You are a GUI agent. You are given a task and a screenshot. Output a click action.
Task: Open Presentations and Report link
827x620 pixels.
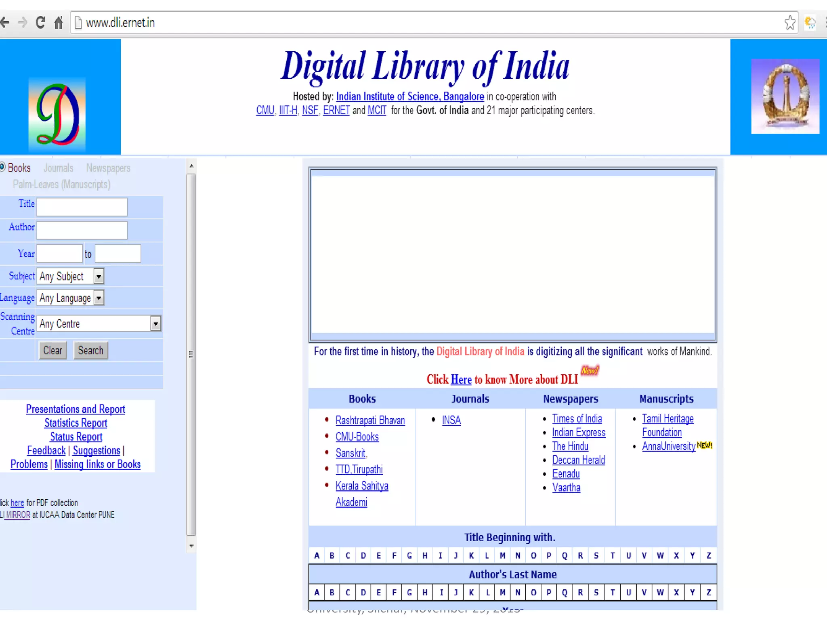tap(76, 409)
